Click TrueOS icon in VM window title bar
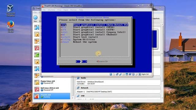This screenshot has height=110, width=196. (43, 6)
